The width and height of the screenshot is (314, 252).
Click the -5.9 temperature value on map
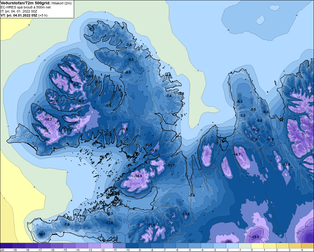click(x=108, y=106)
